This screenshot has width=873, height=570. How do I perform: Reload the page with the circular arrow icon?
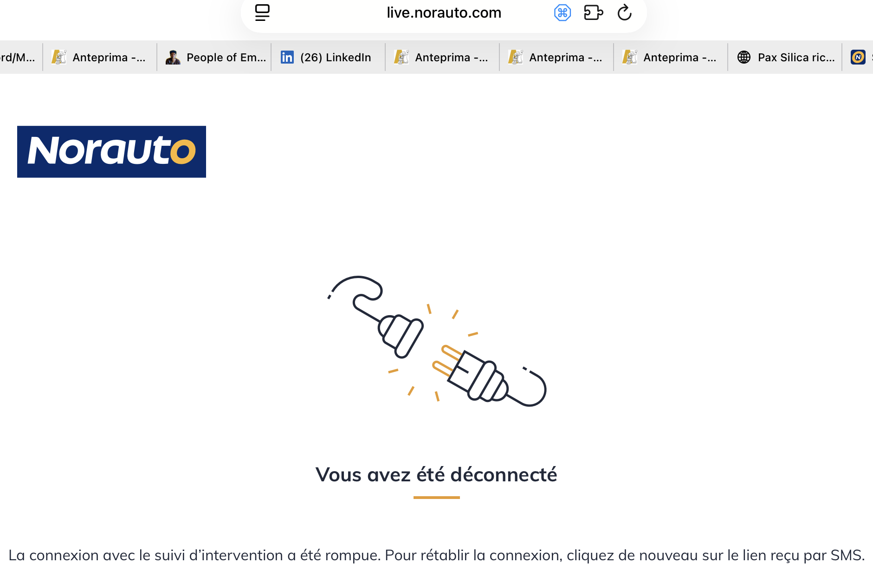click(x=624, y=13)
